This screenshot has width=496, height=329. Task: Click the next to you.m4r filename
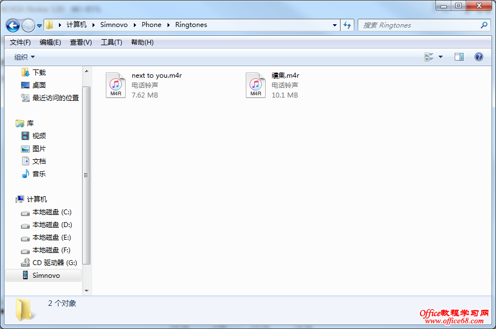[x=157, y=75]
